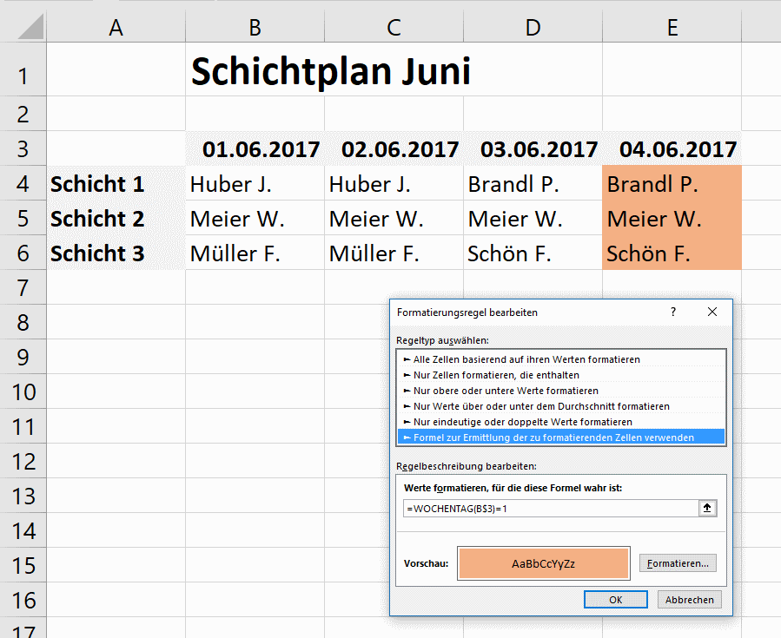Click highlighted Brandl P. in column E
This screenshot has height=638, width=781.
672,184
